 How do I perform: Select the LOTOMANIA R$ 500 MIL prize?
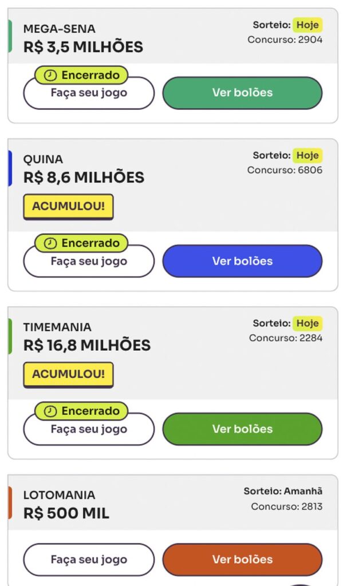66,513
